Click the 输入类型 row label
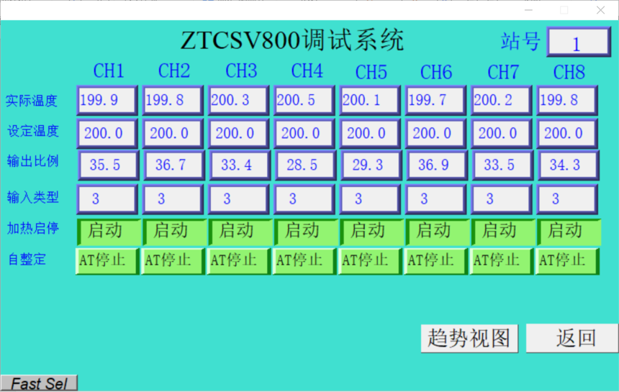Image resolution: width=619 pixels, height=392 pixels. pos(33,197)
